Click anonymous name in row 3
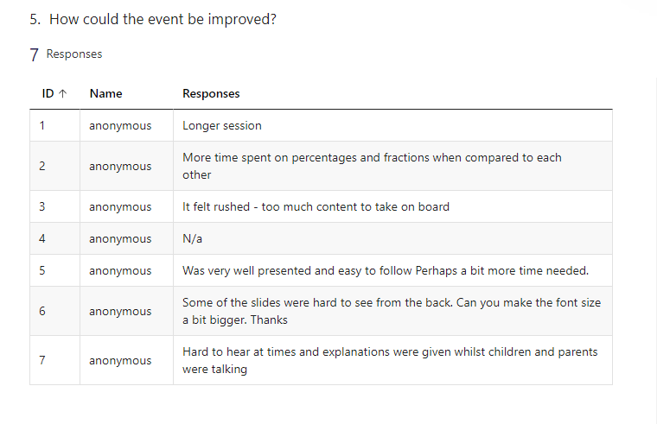 120,206
